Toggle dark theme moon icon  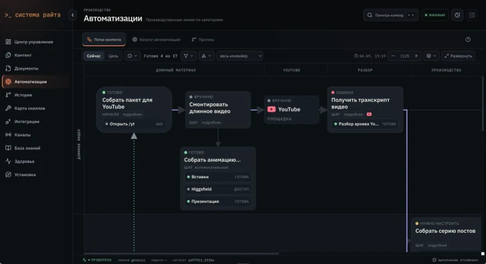pyautogui.click(x=457, y=15)
